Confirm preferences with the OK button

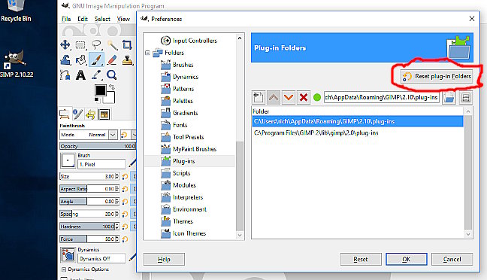[x=407, y=259]
